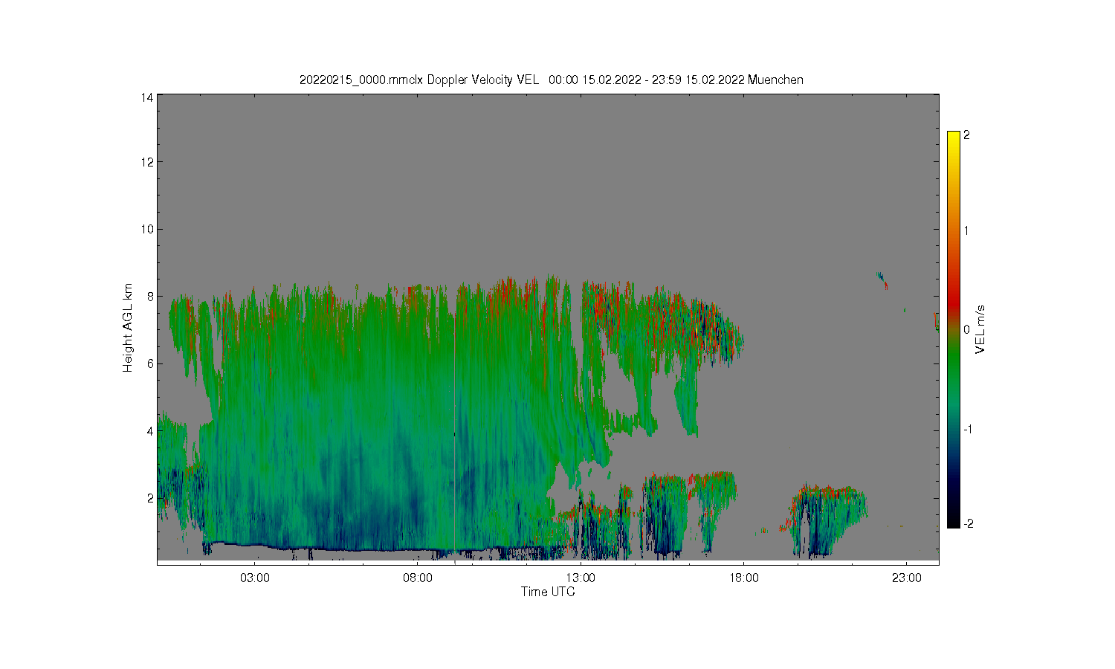Select the 13:00 time axis label

point(581,578)
